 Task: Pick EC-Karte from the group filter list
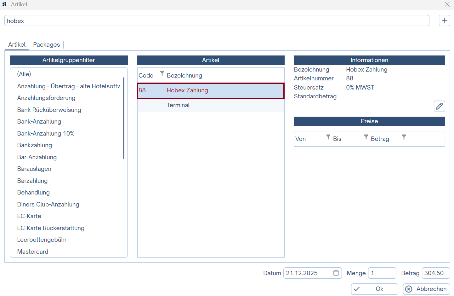click(x=29, y=216)
